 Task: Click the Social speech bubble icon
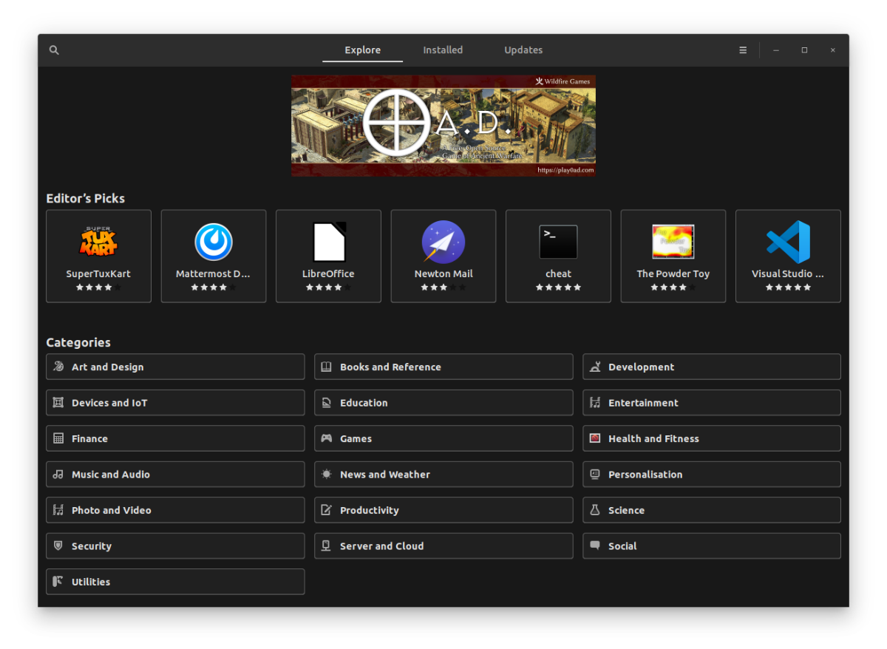click(595, 546)
